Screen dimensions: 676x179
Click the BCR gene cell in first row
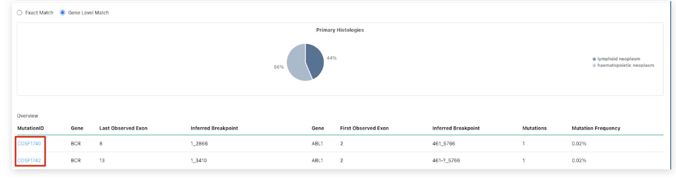(x=76, y=143)
